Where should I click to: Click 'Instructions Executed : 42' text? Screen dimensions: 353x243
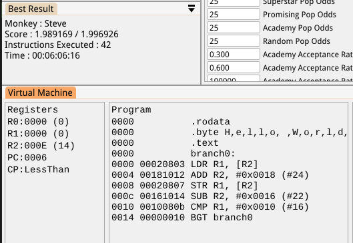coord(58,45)
